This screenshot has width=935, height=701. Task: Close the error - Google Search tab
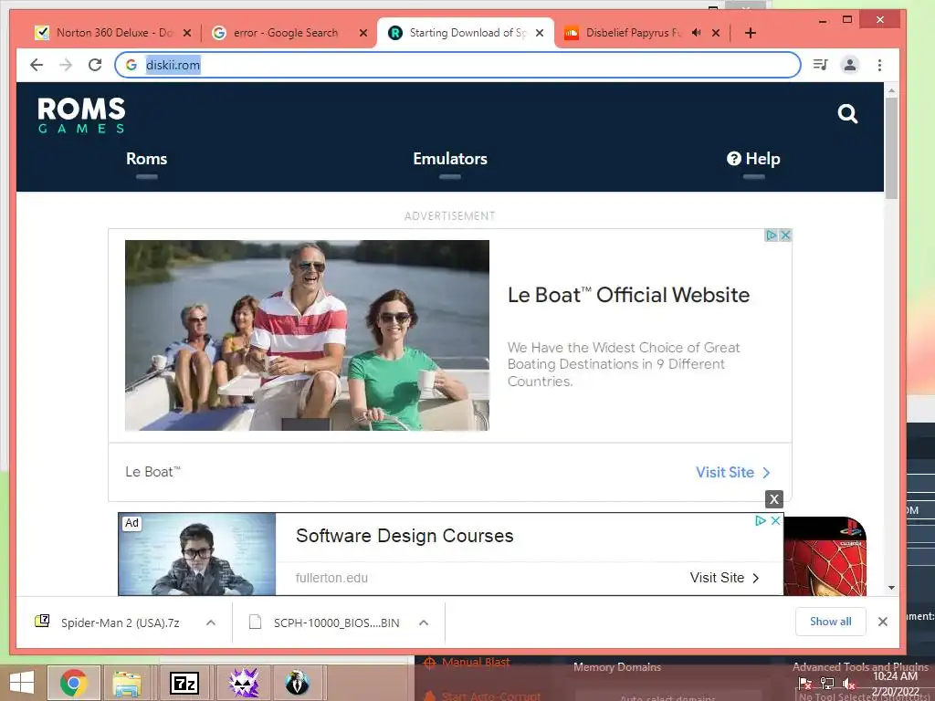click(363, 33)
